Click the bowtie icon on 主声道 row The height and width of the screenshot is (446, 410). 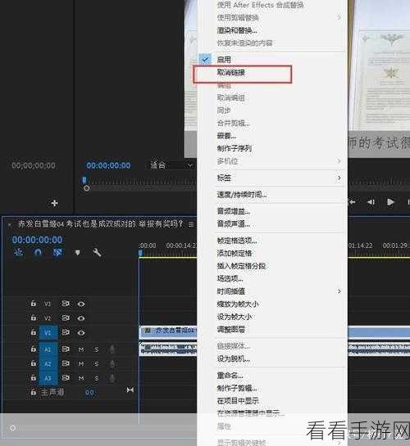tap(130, 390)
